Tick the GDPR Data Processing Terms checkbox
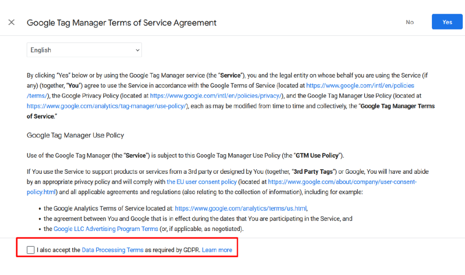The image size is (465, 275). coord(30,250)
